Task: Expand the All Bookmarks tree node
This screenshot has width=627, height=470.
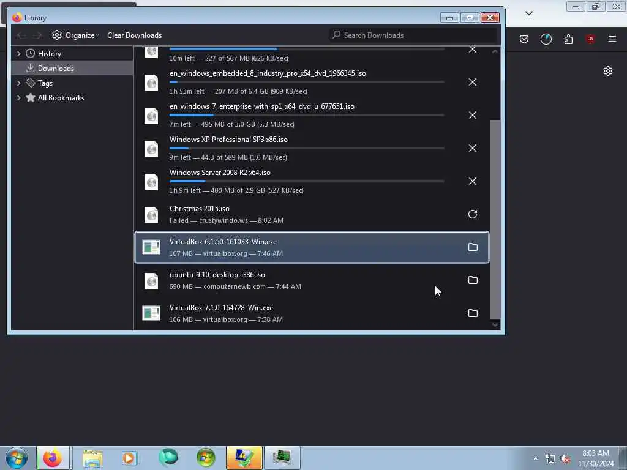Action: click(18, 98)
